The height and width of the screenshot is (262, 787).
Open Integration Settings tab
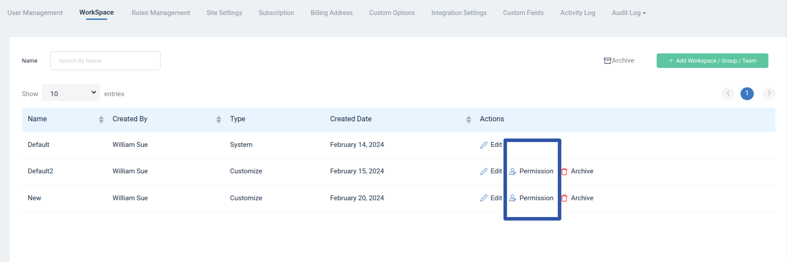(x=459, y=13)
